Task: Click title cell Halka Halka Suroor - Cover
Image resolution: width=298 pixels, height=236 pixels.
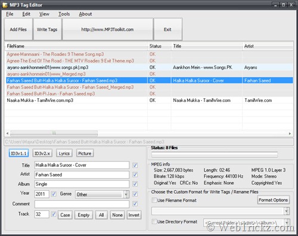Action: coord(198,80)
